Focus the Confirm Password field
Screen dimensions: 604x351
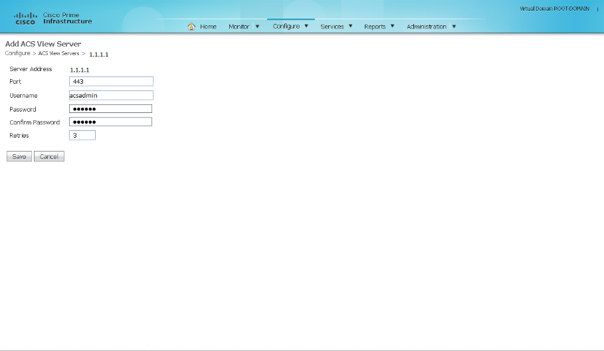[x=110, y=122]
